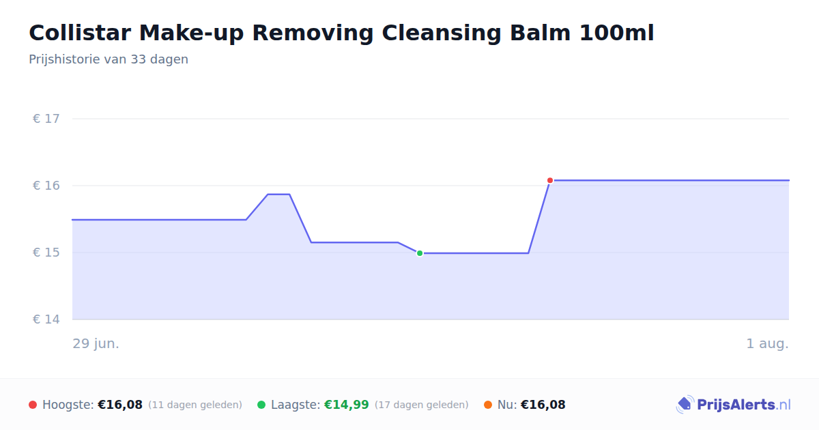
Task: Click the Laagste €14,99 price value
Action: (x=347, y=405)
